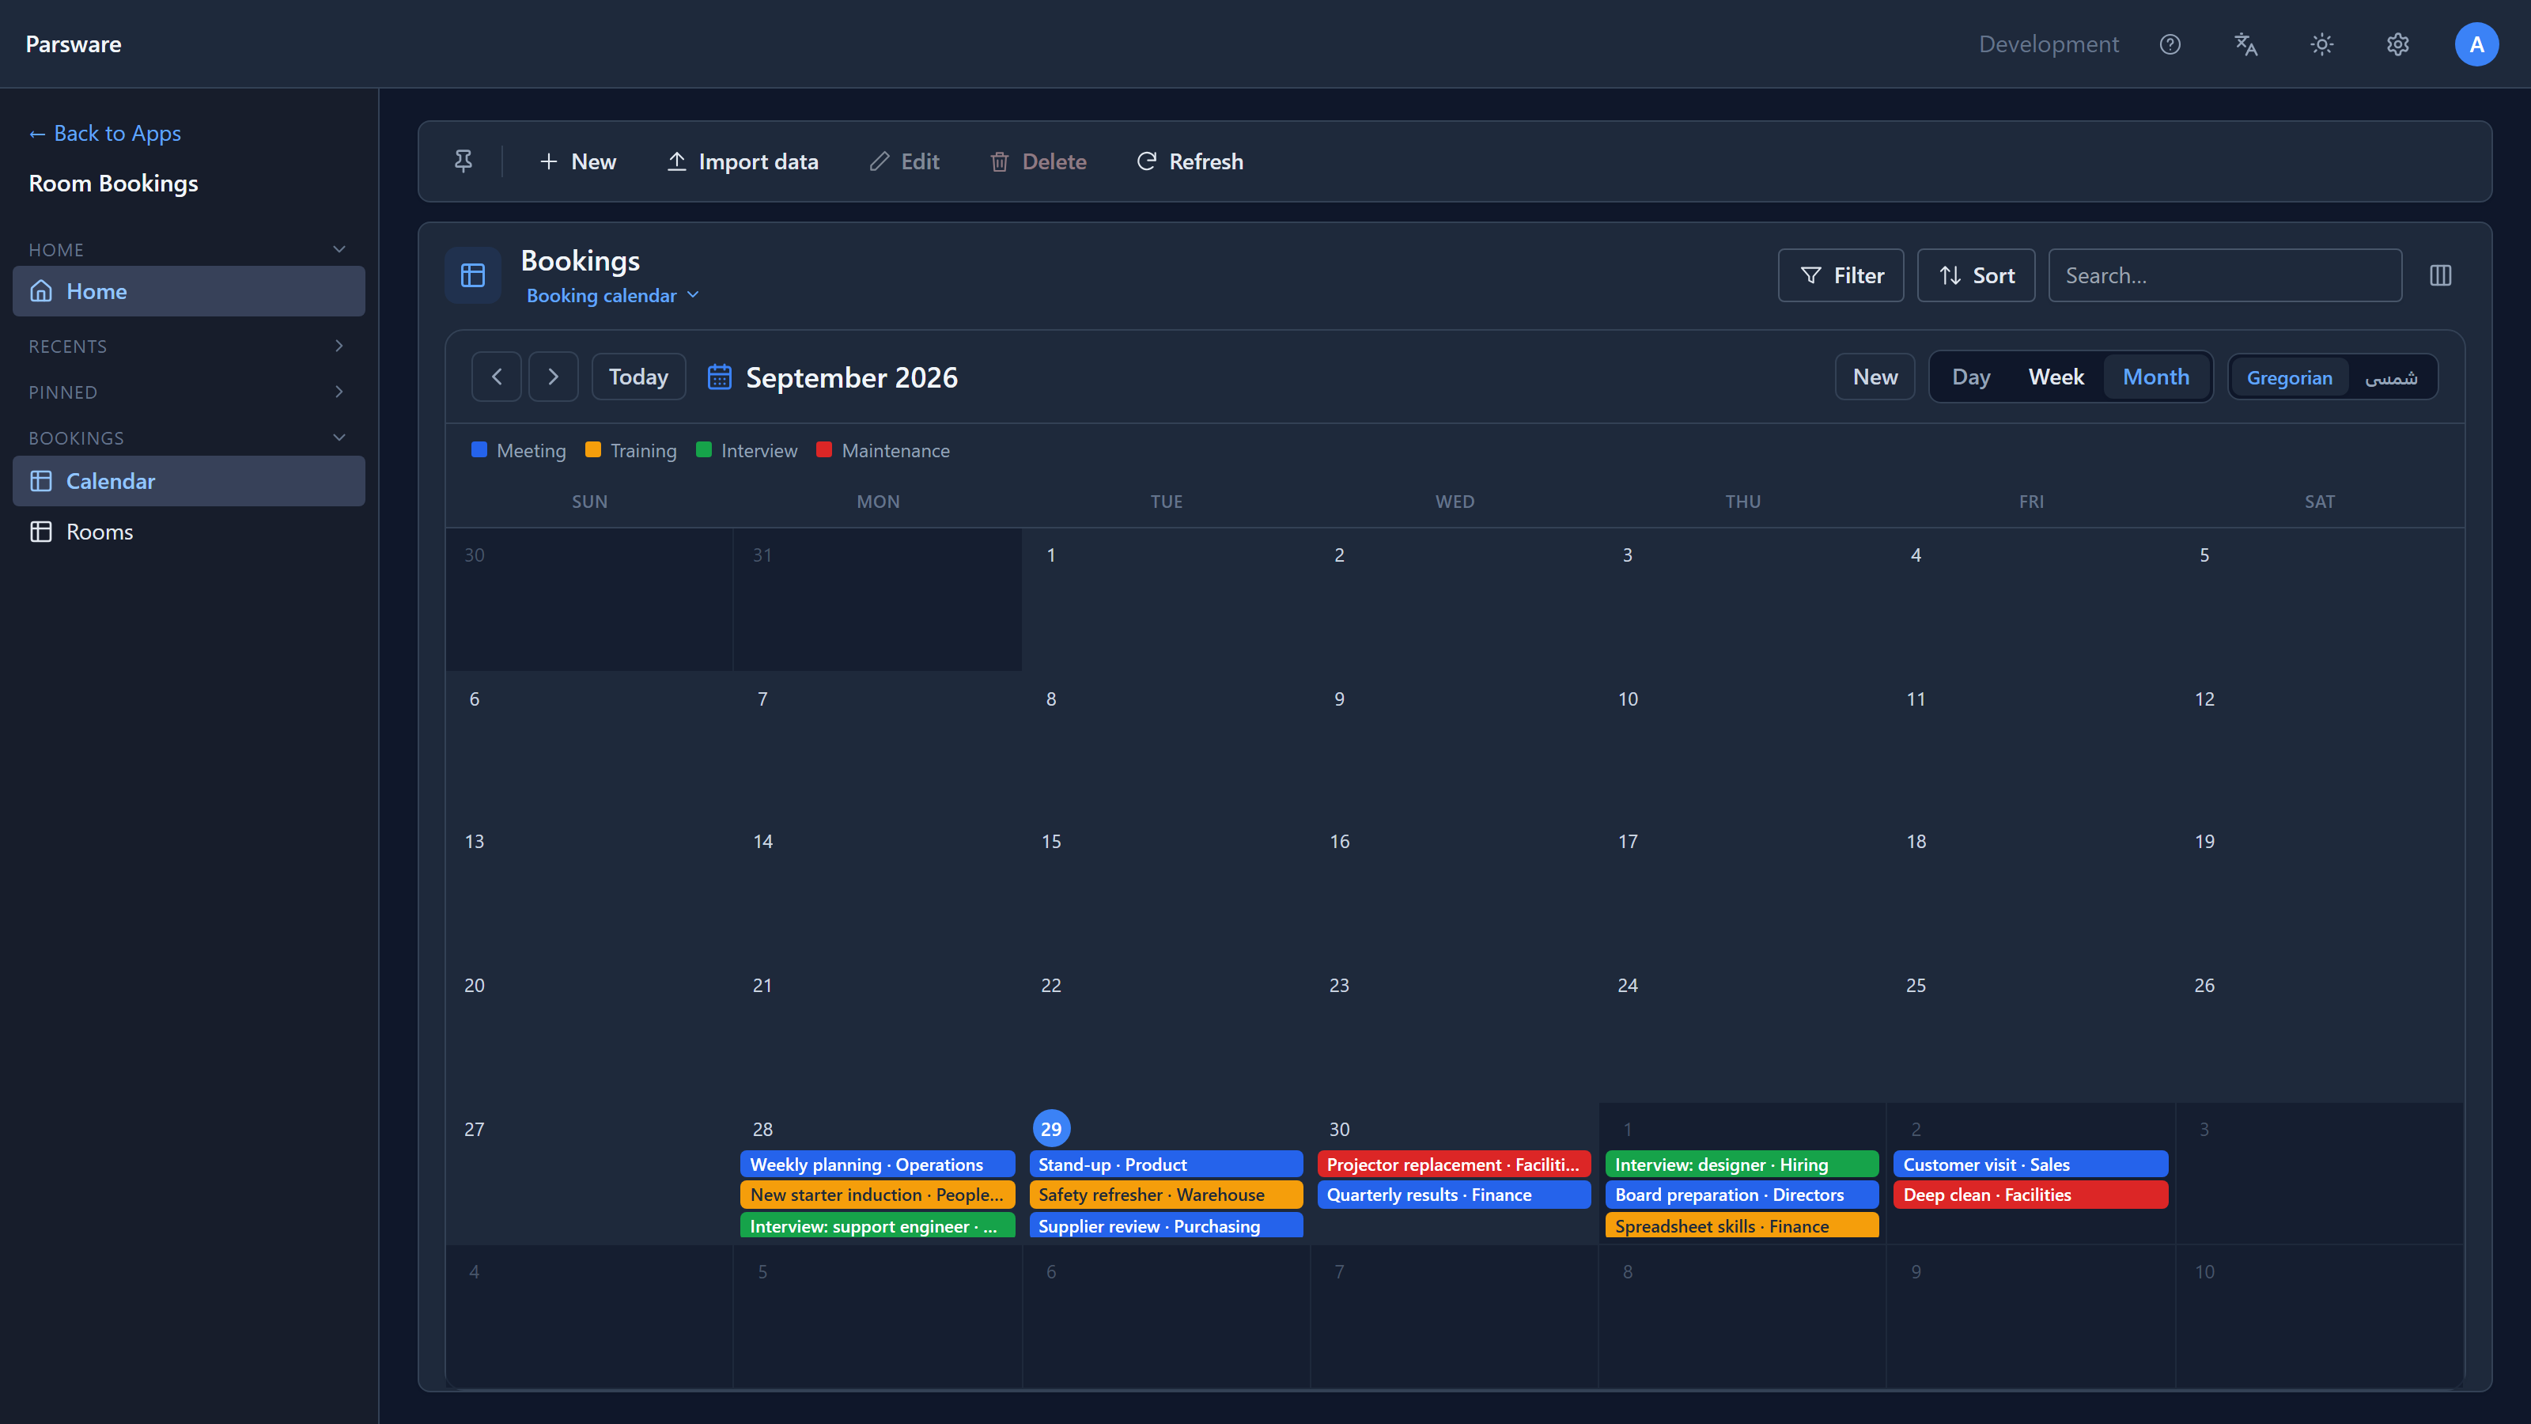Jump to Today in calendar
Screen dimensions: 2531x1424
pyautogui.click(x=638, y=377)
